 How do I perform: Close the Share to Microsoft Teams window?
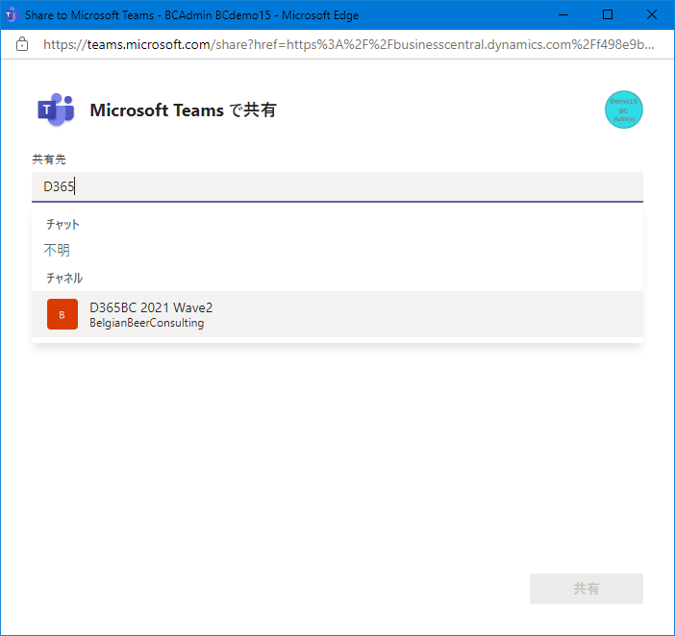tap(652, 15)
